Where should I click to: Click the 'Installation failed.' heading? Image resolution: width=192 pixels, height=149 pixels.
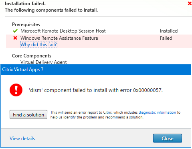25,4
